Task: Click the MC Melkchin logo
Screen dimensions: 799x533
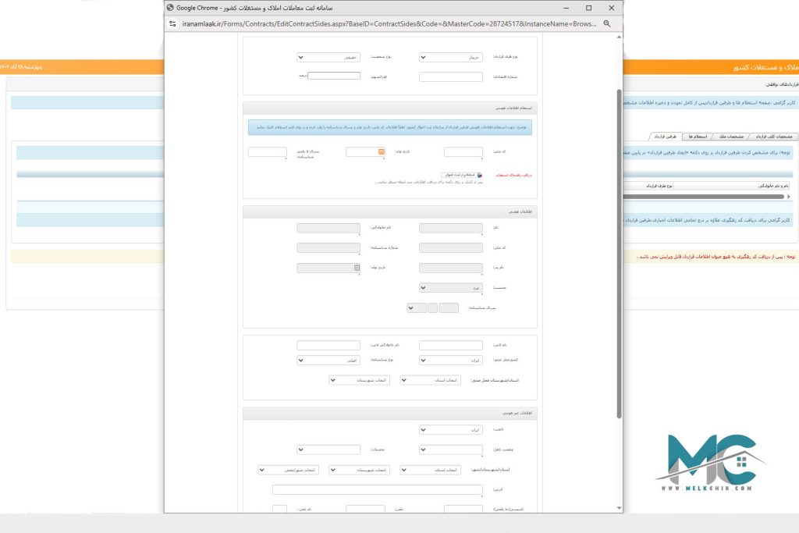Action: pyautogui.click(x=708, y=463)
